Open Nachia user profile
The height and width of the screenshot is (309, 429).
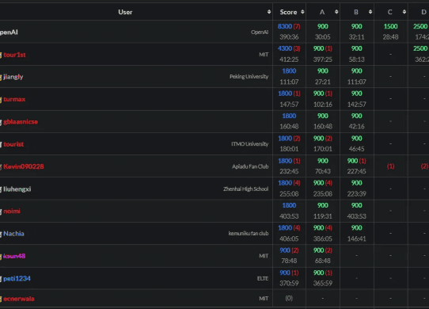13,234
